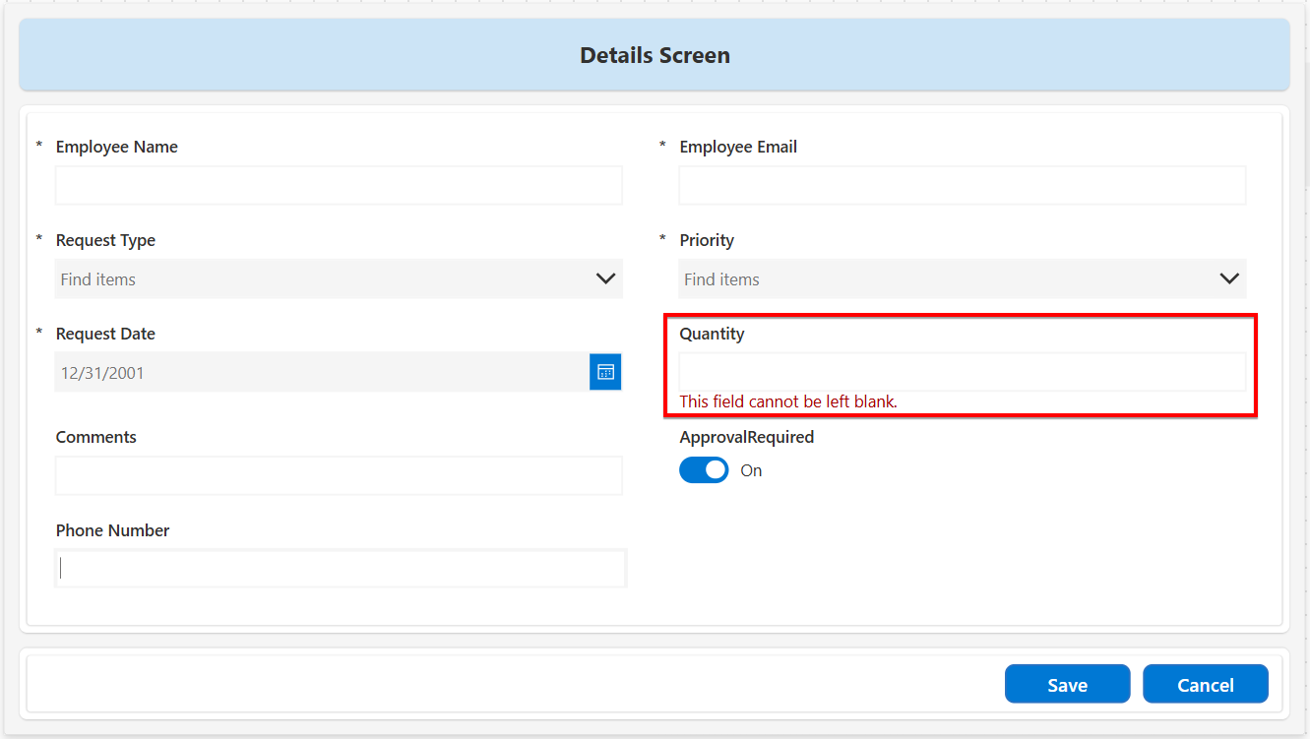Click the On label beside the toggle
Viewport: 1310px width, 739px height.
point(751,471)
